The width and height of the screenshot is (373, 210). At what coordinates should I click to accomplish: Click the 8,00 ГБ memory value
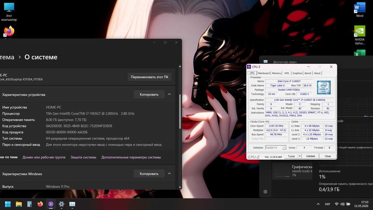66,120
